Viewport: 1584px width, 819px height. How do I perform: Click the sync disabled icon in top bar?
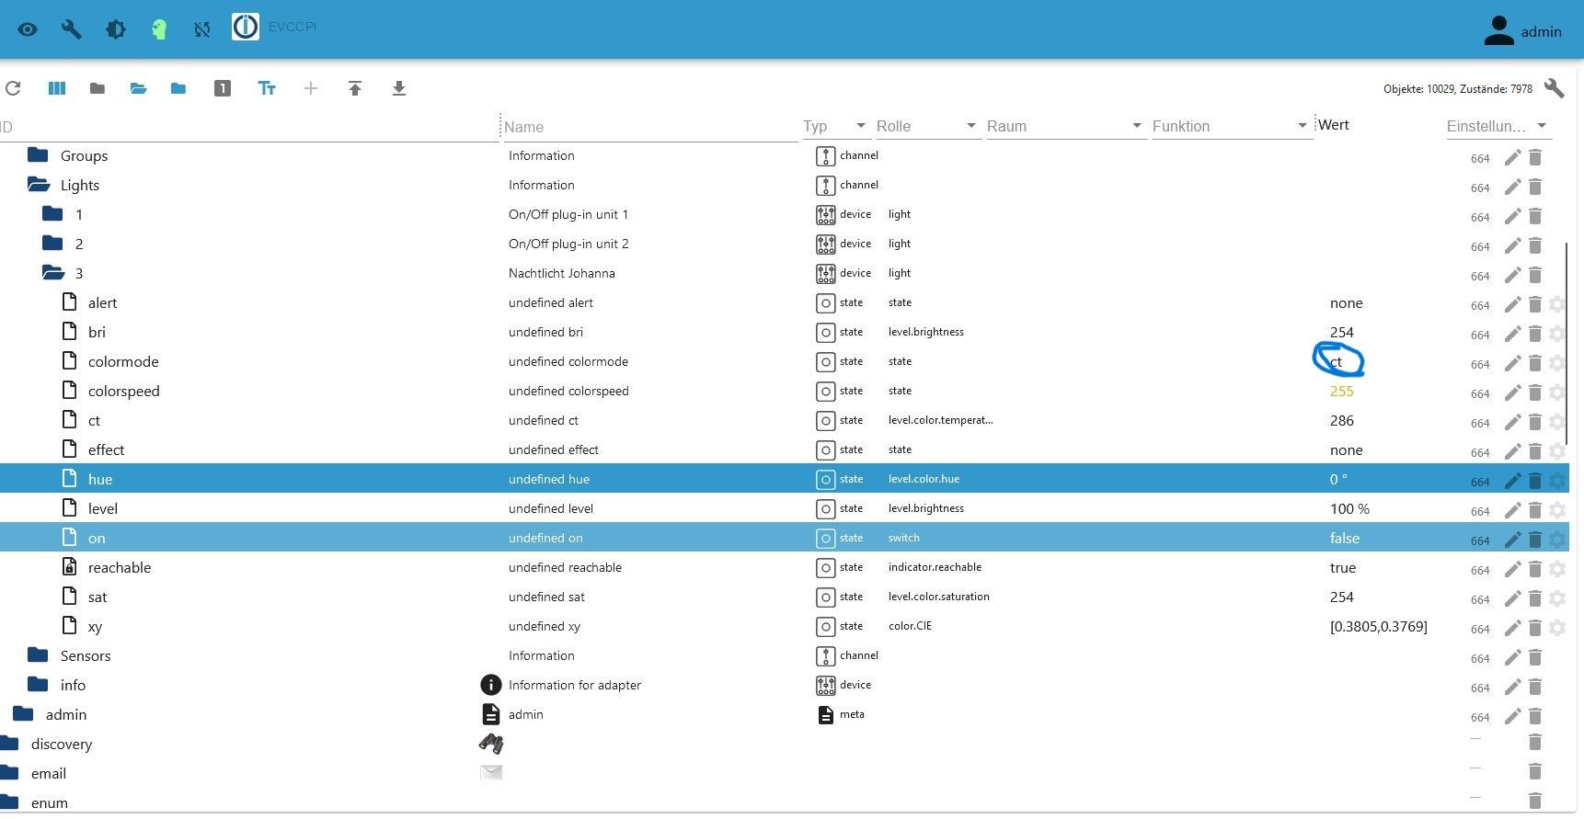[202, 29]
